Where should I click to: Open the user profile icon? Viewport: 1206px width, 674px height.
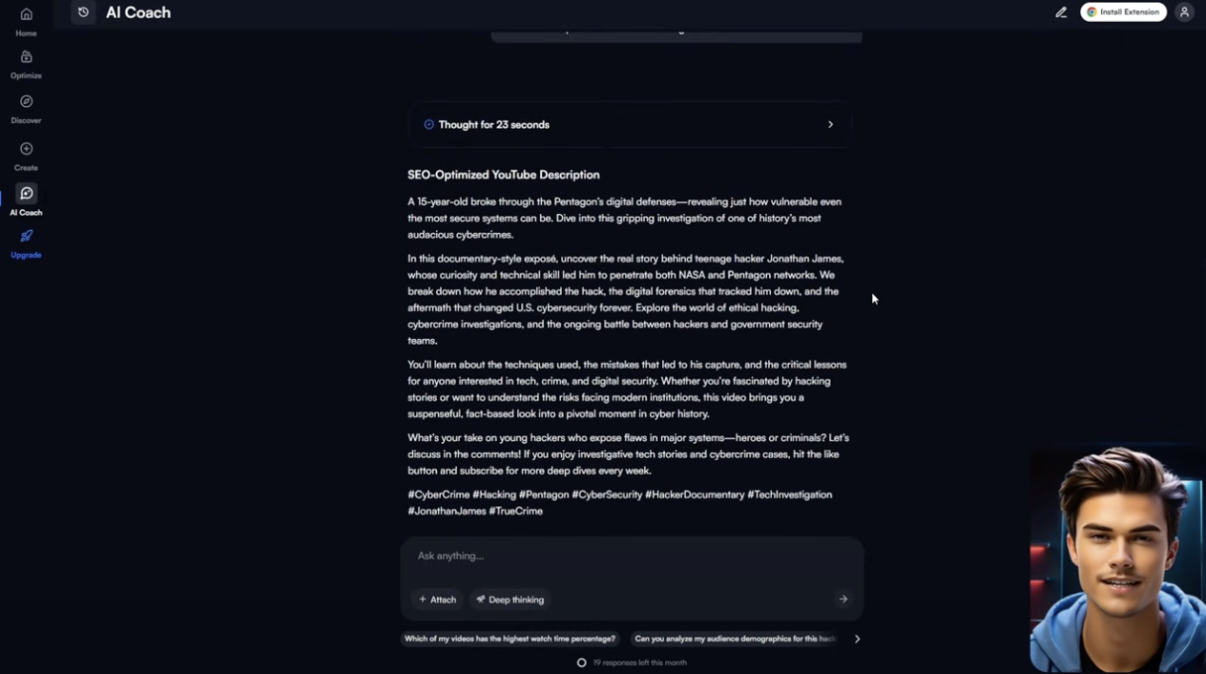point(1184,12)
